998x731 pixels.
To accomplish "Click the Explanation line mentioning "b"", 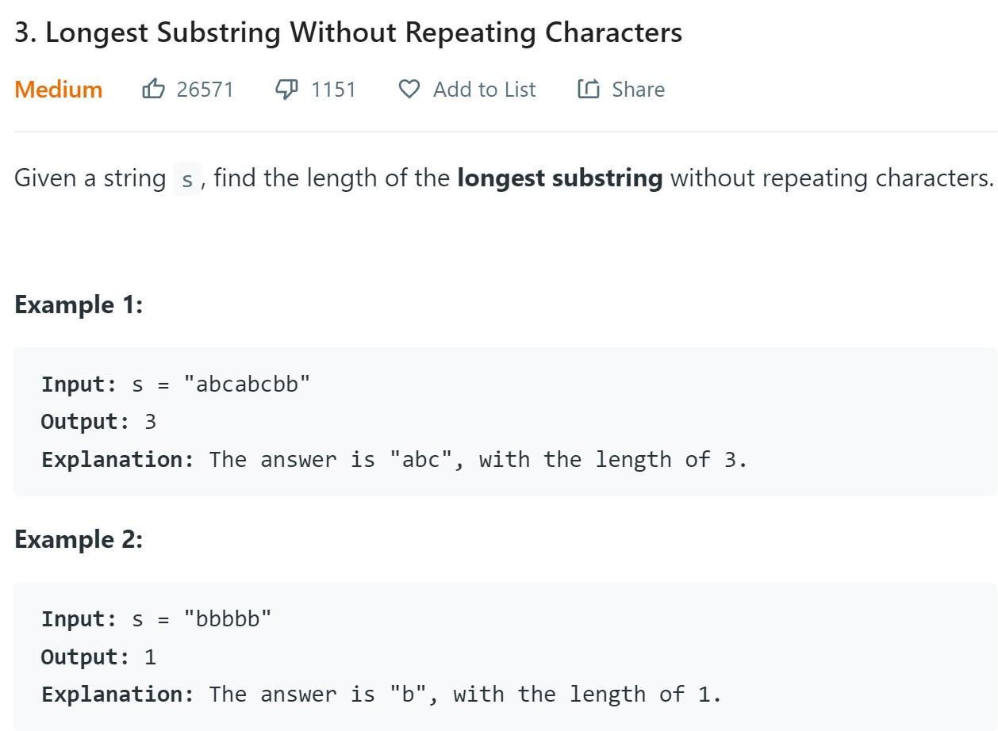I will coord(382,695).
